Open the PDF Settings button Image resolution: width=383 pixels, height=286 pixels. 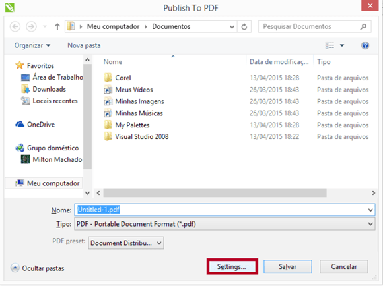pyautogui.click(x=232, y=266)
